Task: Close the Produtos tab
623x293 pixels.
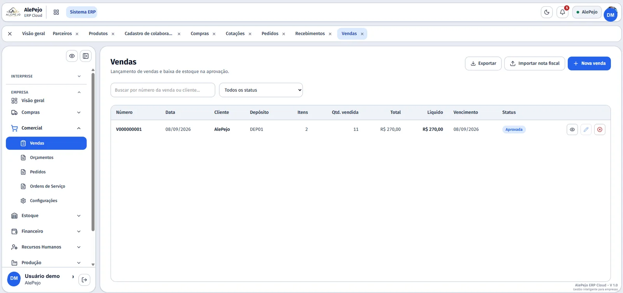Action: (x=113, y=34)
